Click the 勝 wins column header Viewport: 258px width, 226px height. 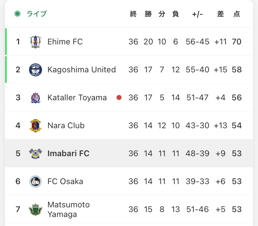coord(148,14)
